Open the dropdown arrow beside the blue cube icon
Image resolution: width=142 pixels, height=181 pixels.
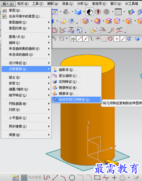(84, 12)
